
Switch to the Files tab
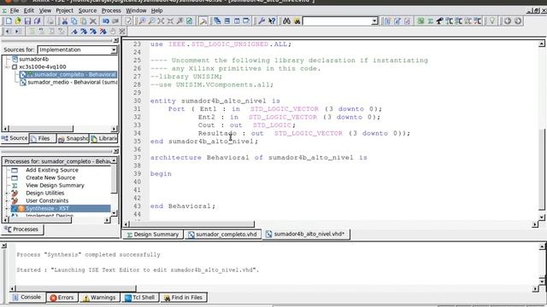click(x=43, y=138)
